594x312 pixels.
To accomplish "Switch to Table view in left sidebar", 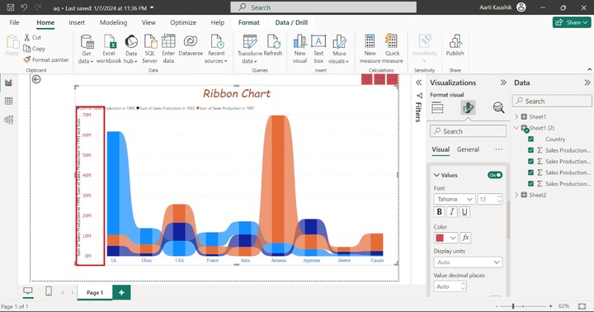I will 8,101.
